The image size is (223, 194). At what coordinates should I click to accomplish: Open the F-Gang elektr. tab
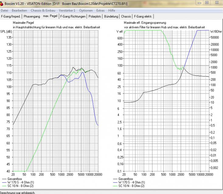(143, 16)
